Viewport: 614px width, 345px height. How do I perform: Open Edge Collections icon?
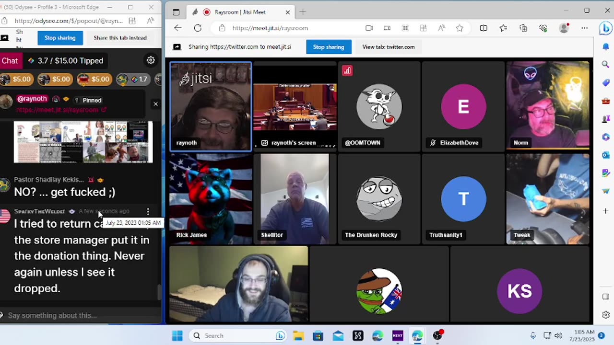523,28
